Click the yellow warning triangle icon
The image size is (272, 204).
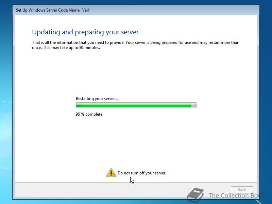pos(111,172)
